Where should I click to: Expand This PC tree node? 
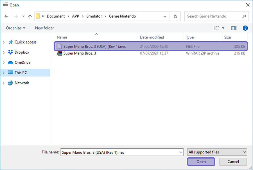coord(4,73)
